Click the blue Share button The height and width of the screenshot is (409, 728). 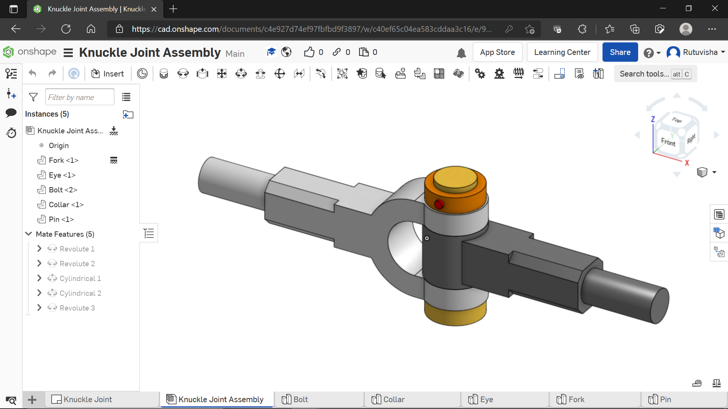(620, 52)
